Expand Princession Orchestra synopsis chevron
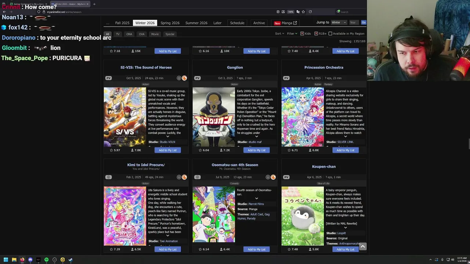Screen dimensions: 470x264 pyautogui.click(x=346, y=136)
